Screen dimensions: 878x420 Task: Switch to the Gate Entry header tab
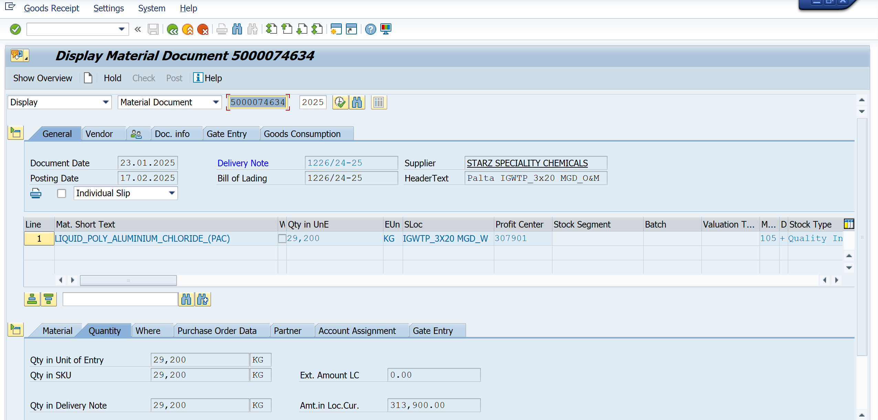pyautogui.click(x=226, y=134)
